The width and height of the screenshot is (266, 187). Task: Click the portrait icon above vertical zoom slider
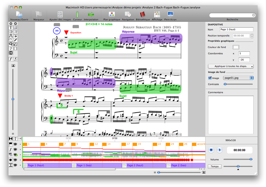point(13,65)
